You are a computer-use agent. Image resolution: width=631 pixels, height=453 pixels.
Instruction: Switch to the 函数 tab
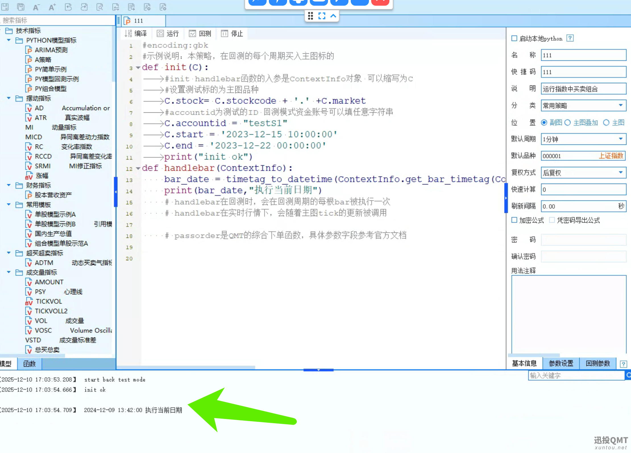click(x=30, y=364)
